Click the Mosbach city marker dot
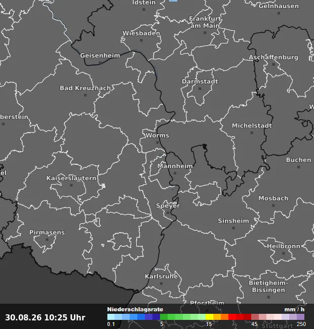 (x=273, y=205)
